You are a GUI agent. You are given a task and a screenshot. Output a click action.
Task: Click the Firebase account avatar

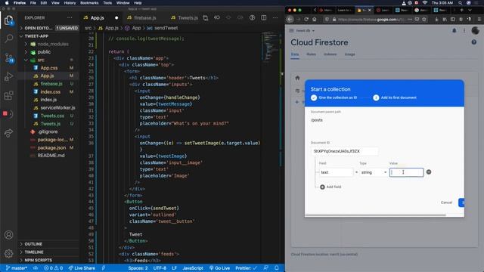476,30
